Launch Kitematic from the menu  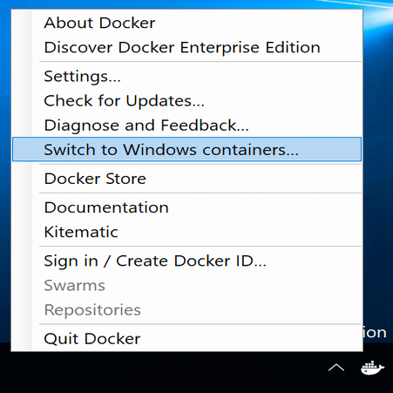point(187,232)
